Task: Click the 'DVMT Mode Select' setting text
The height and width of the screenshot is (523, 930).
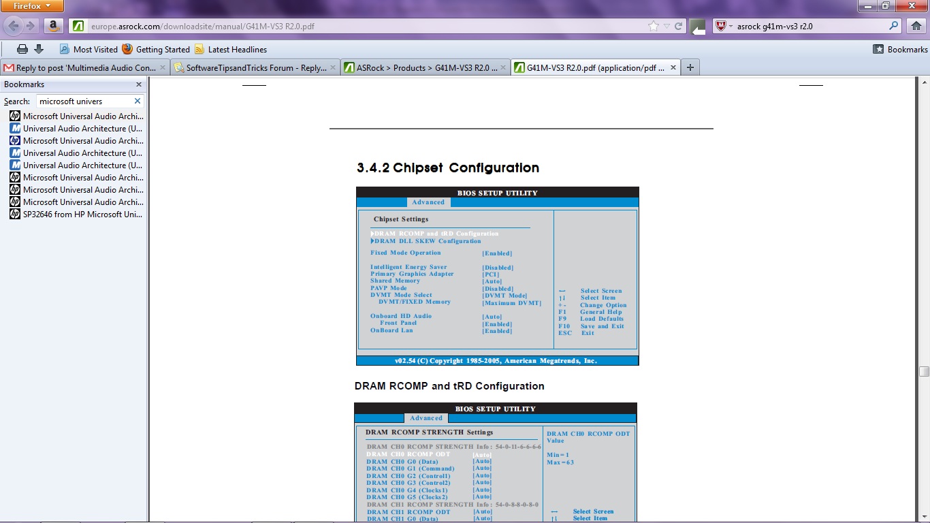Action: (x=401, y=295)
